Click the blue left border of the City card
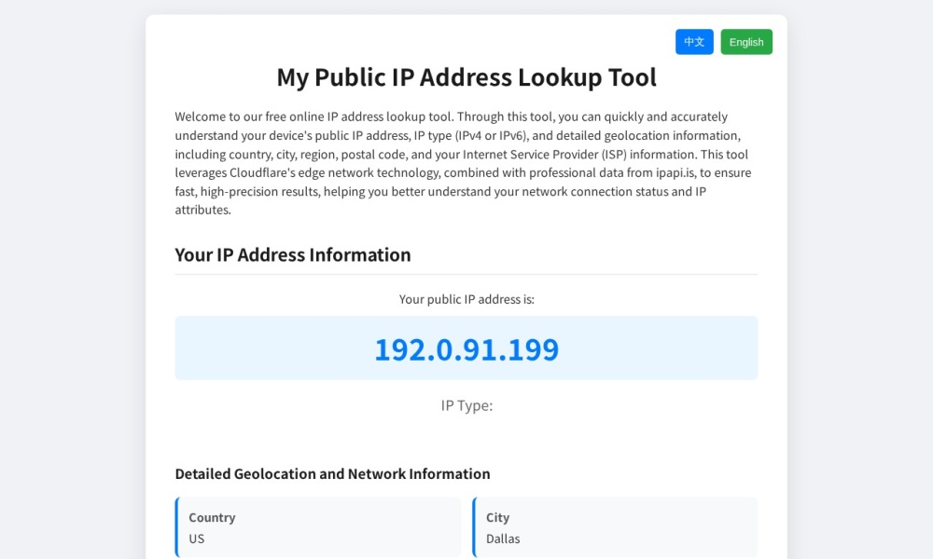This screenshot has width=933, height=559. pos(474,527)
